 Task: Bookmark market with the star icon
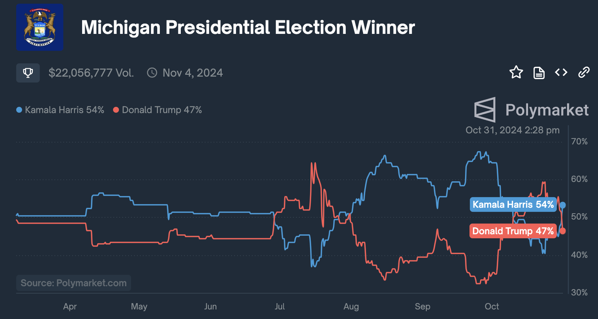[x=516, y=72]
